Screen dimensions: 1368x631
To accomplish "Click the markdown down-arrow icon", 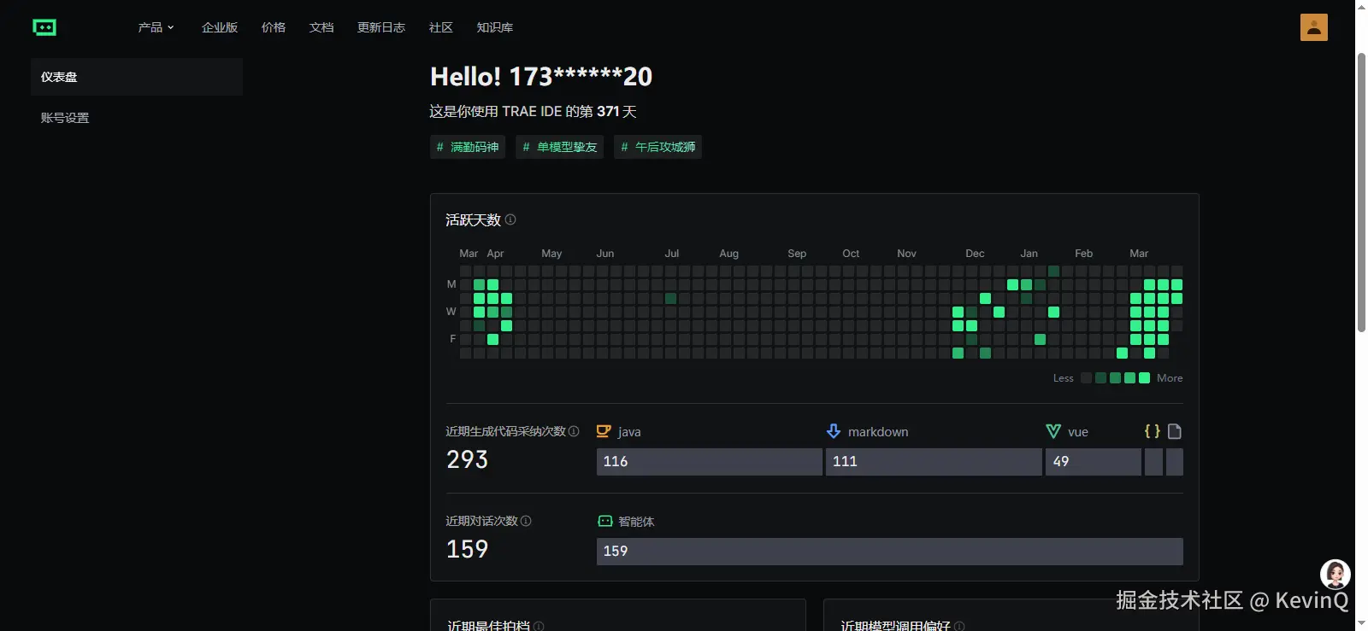I will click(834, 431).
